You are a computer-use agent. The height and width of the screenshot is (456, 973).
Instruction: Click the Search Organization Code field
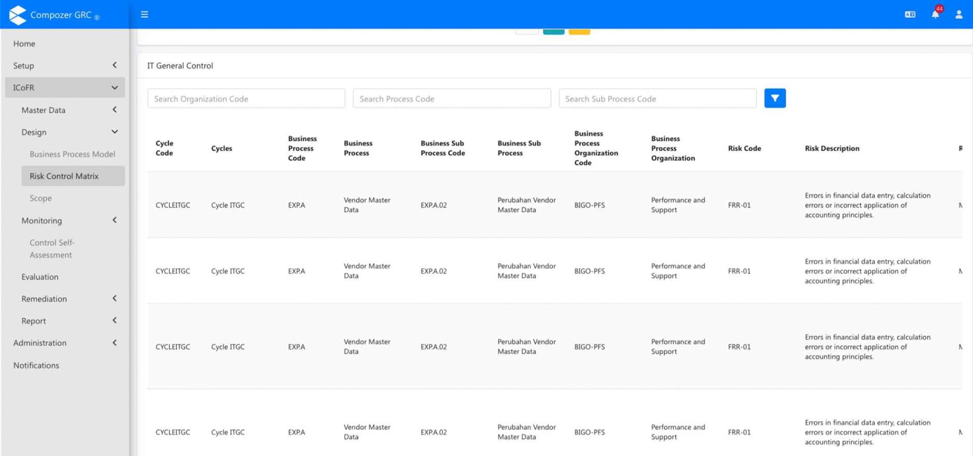246,98
